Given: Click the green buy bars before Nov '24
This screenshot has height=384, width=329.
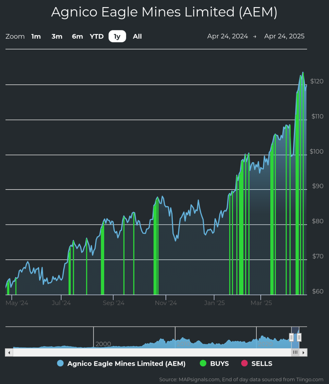Looking at the screenshot, I should [156, 247].
